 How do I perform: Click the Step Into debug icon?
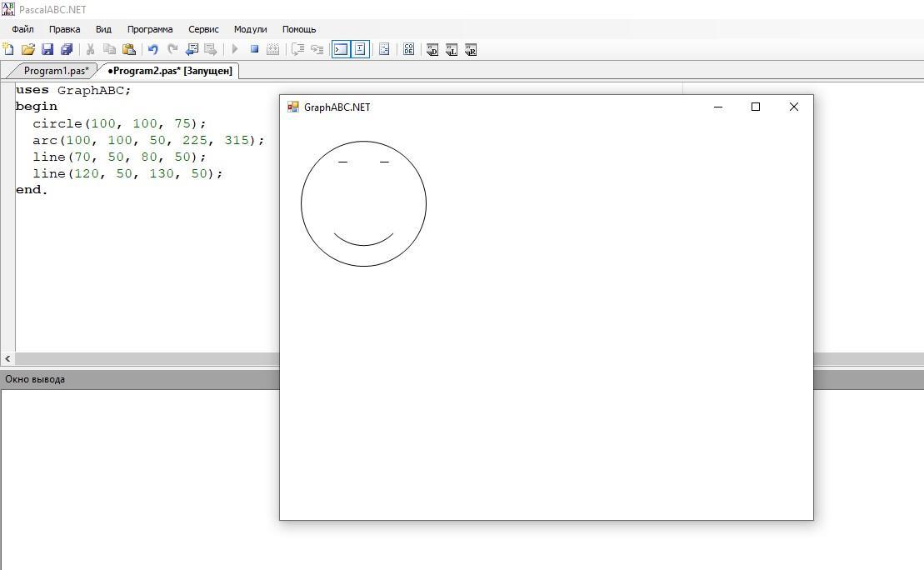[x=298, y=49]
